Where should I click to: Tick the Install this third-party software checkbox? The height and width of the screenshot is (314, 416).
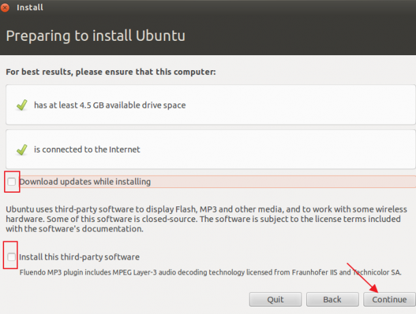click(x=12, y=257)
